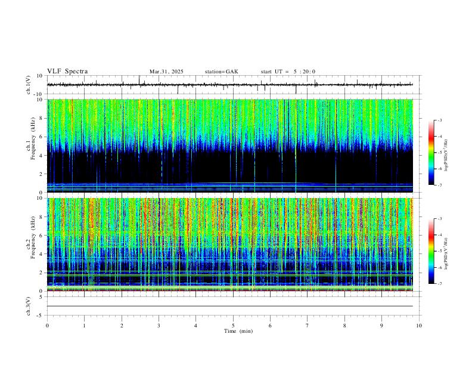This screenshot has width=472, height=365.
Task: Click the time-axis tick label "5"
Action: (x=233, y=326)
